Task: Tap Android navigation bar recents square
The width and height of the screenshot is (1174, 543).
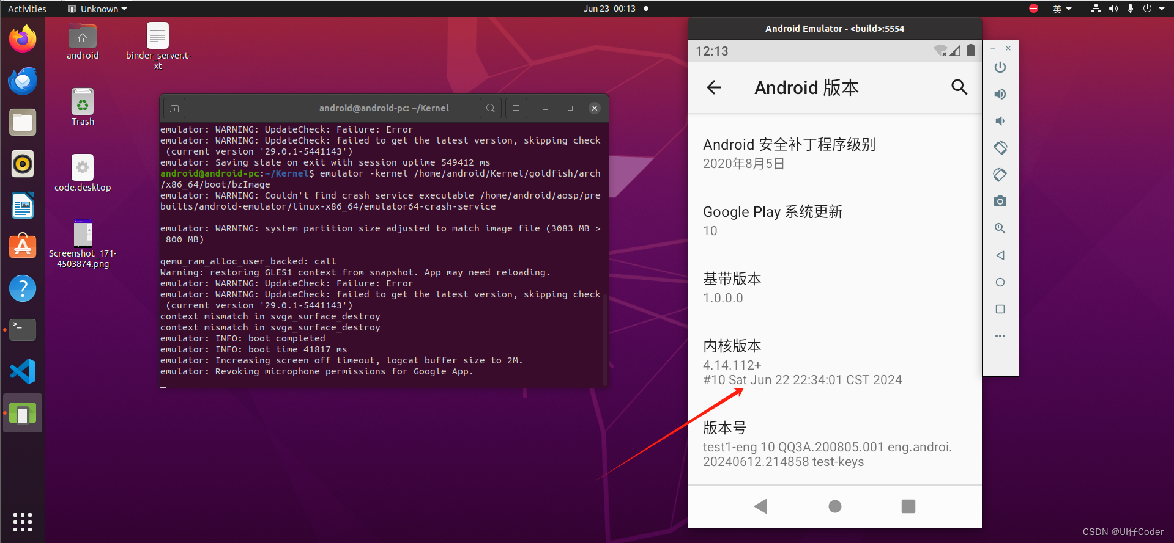Action: coord(908,506)
